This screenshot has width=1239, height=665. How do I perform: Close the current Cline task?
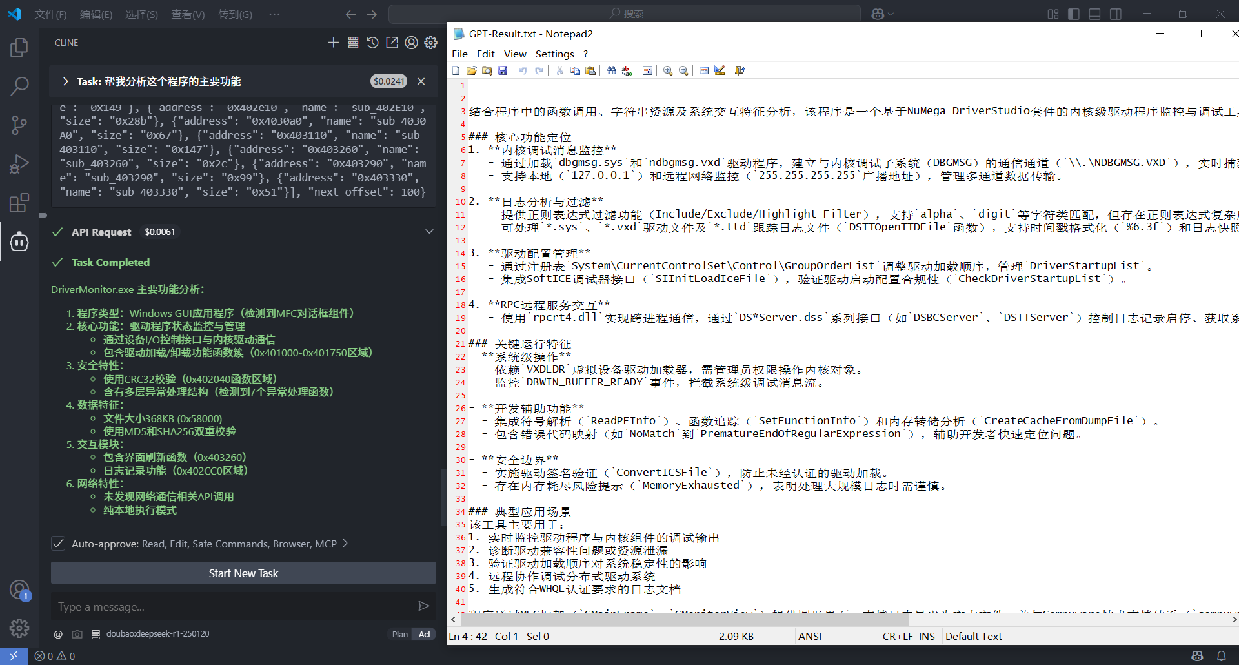[x=421, y=81]
